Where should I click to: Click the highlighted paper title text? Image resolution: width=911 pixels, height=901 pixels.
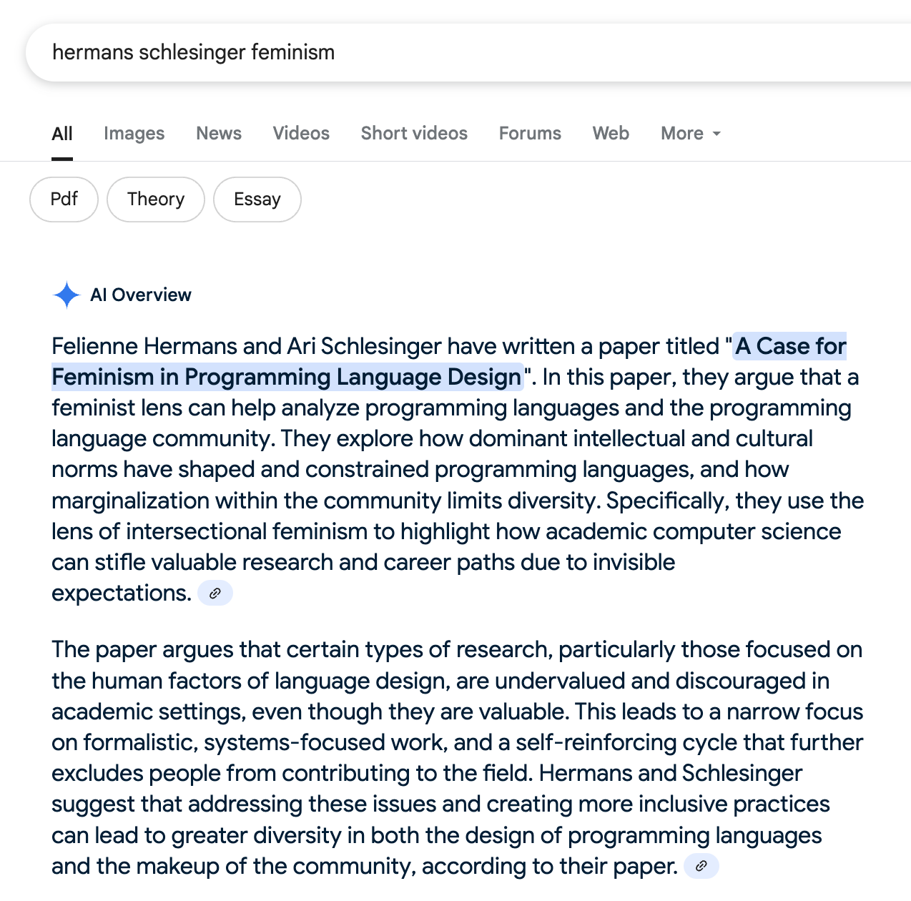click(x=449, y=362)
